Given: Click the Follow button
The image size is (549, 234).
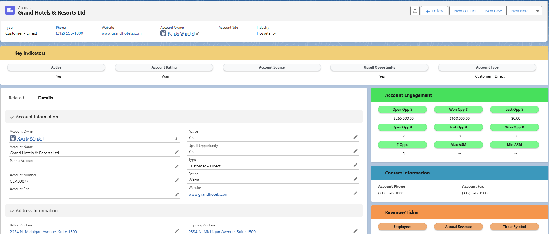Looking at the screenshot, I should [434, 11].
